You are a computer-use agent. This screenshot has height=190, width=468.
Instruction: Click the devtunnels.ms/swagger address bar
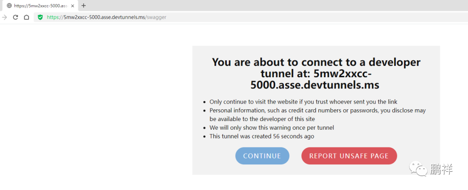coord(251,17)
